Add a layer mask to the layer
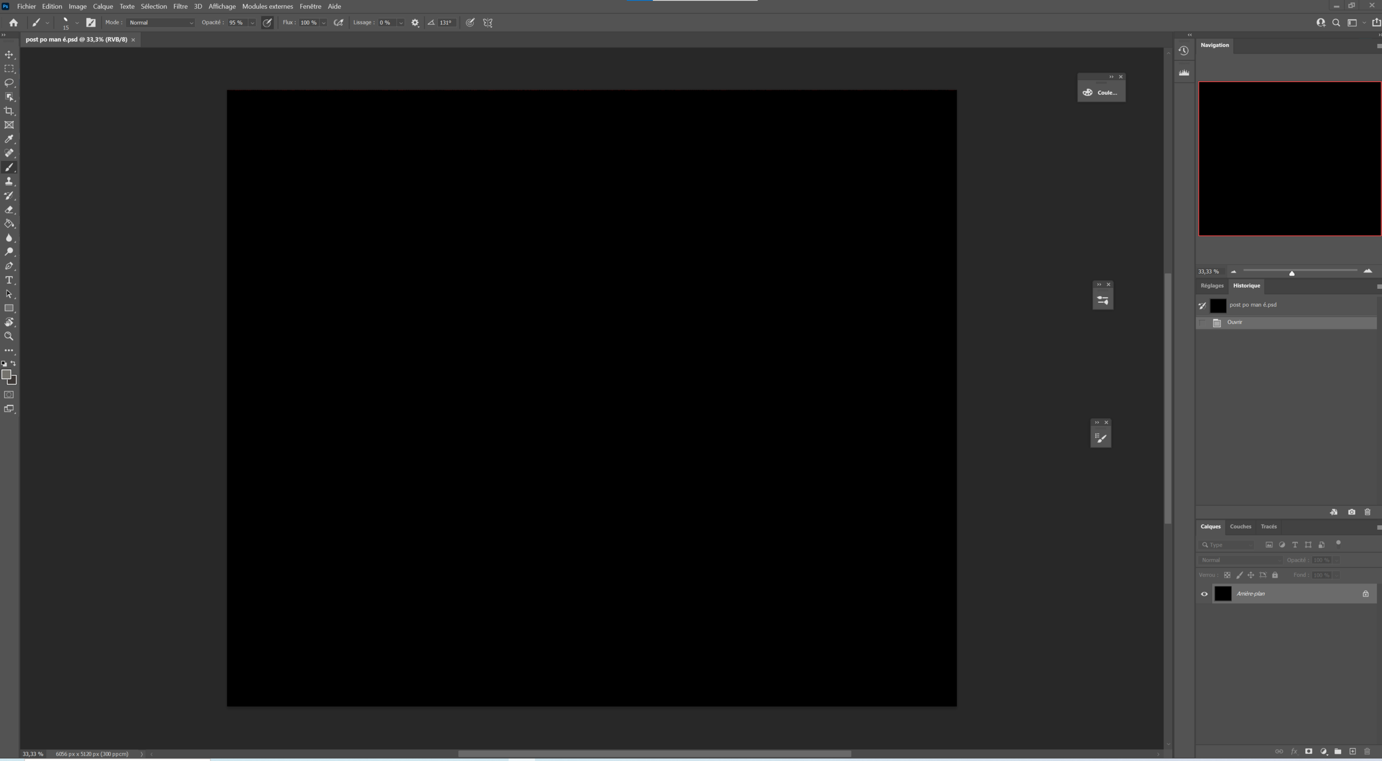 (x=1308, y=752)
